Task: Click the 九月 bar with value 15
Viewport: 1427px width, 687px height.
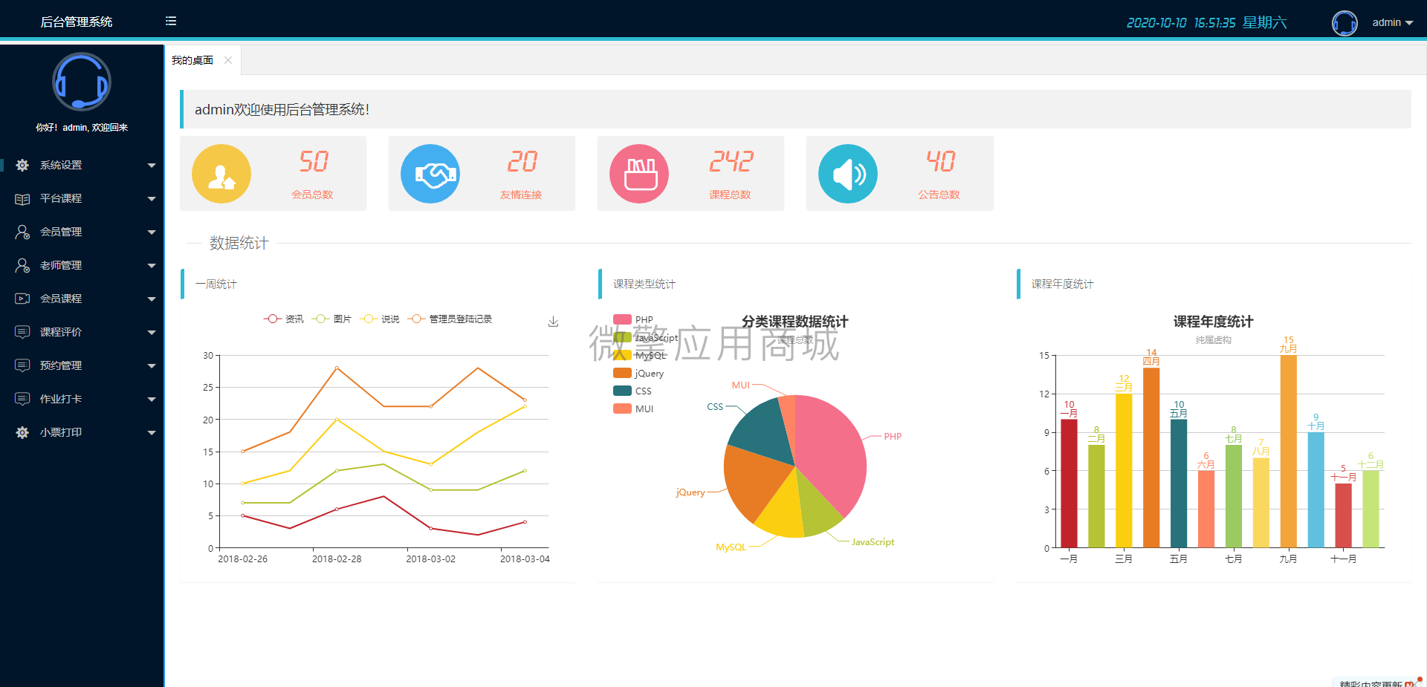Action: tap(1288, 452)
